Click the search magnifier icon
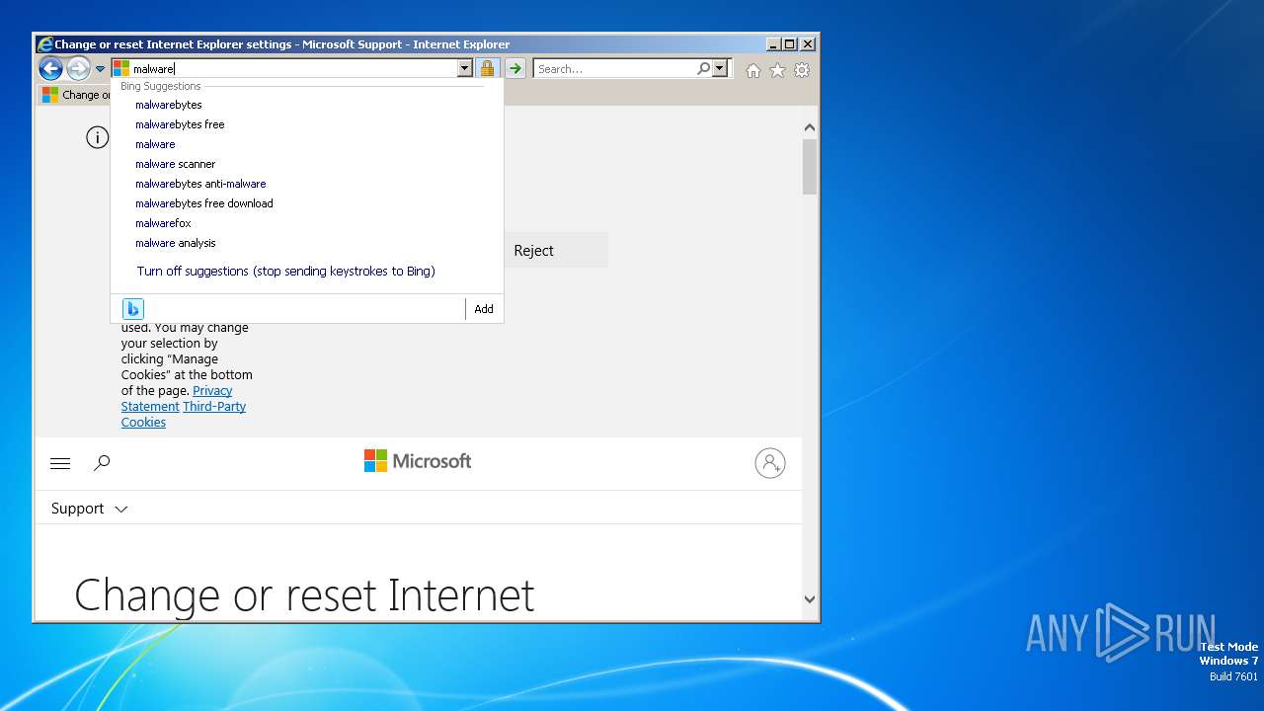This screenshot has width=1264, height=711. tap(703, 68)
